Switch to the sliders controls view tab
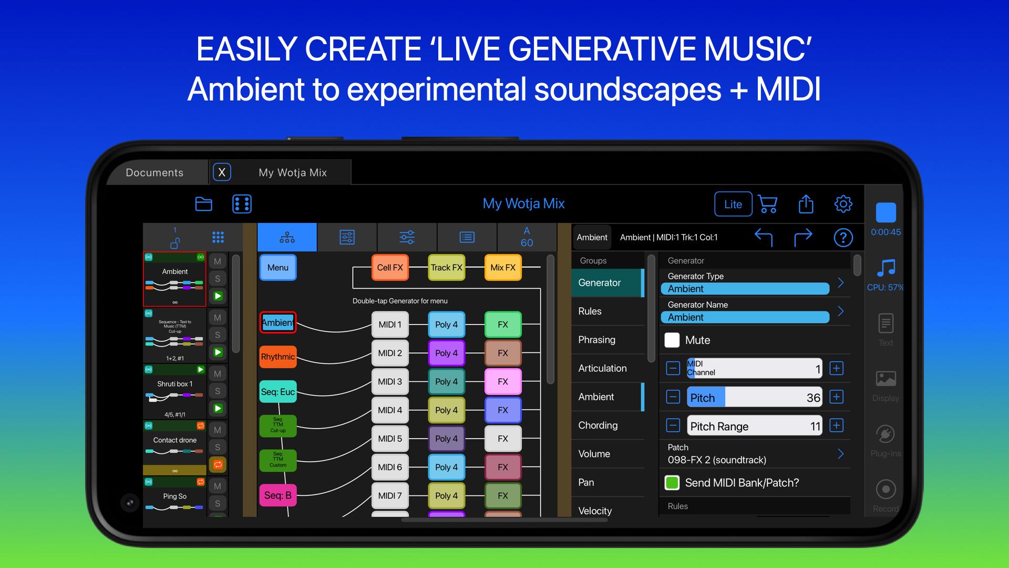The height and width of the screenshot is (568, 1009). pyautogui.click(x=407, y=237)
